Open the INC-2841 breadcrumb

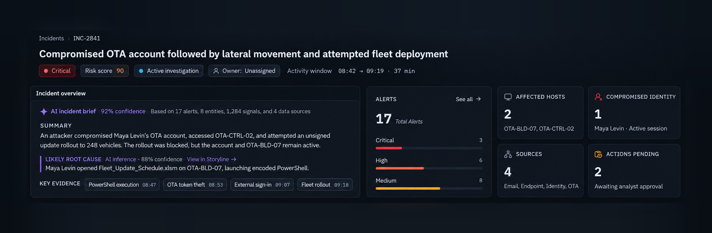[x=87, y=38]
